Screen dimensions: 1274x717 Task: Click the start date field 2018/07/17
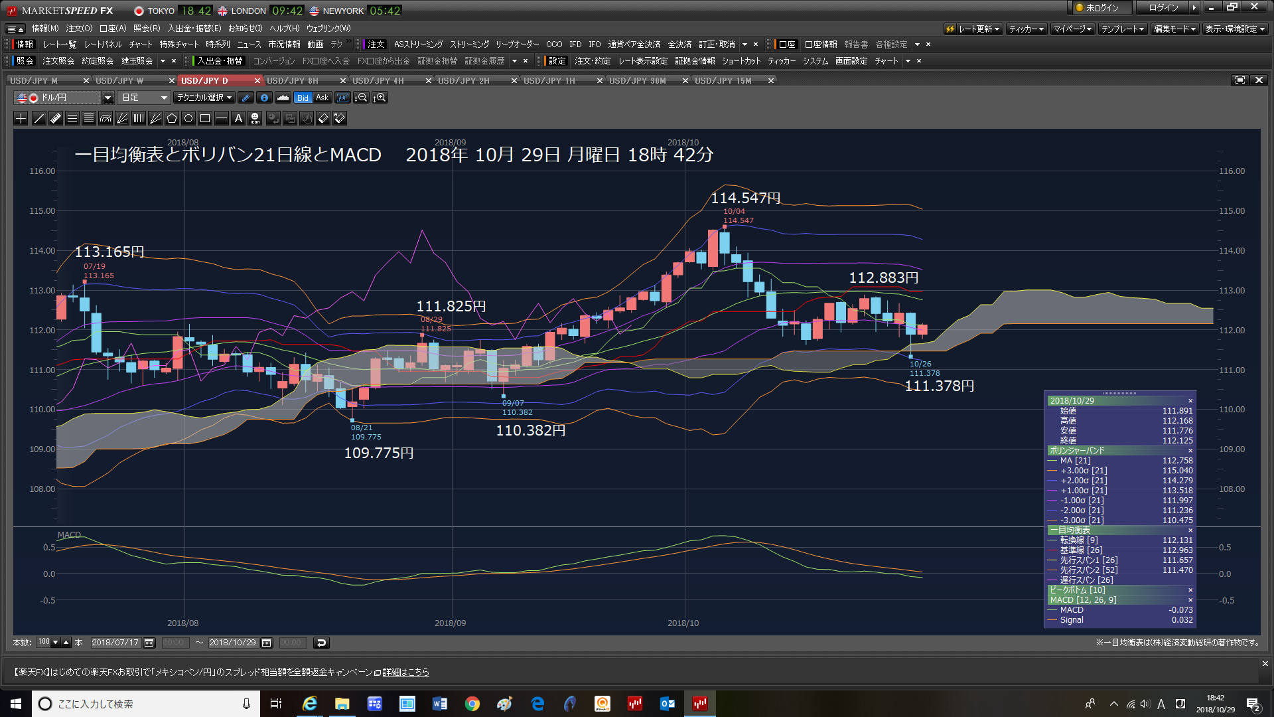(x=115, y=643)
